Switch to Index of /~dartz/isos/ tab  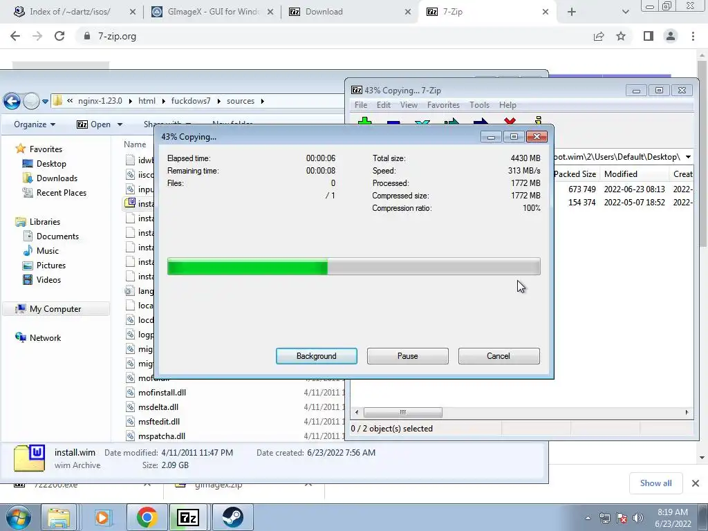point(70,12)
